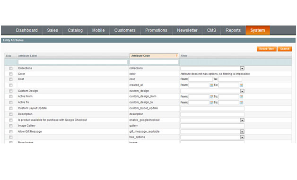Open To calendar for custom_design_from

(241, 97)
